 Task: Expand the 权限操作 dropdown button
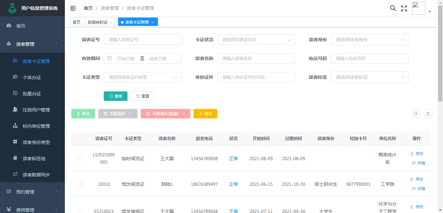(118, 114)
